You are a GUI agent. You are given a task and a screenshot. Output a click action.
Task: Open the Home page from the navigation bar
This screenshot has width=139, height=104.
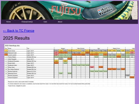8,22
